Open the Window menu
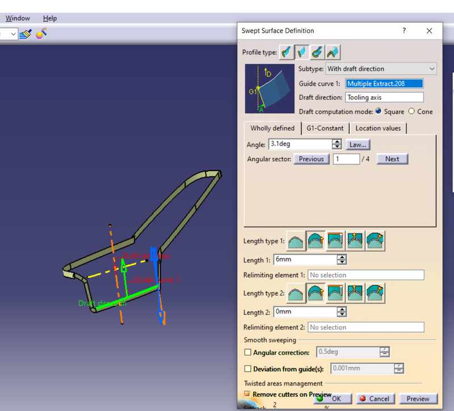Image resolution: width=454 pixels, height=411 pixels. tap(18, 18)
